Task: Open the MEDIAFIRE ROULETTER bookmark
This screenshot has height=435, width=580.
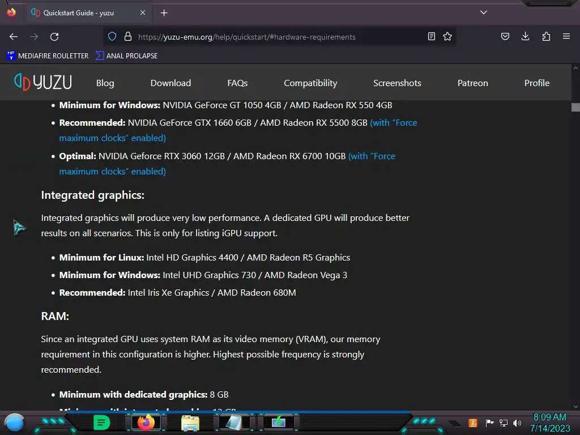Action: (48, 56)
